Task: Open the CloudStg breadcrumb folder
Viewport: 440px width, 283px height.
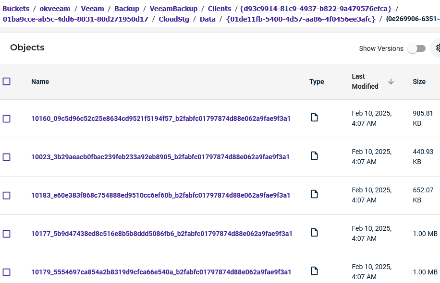Action: coord(174,19)
